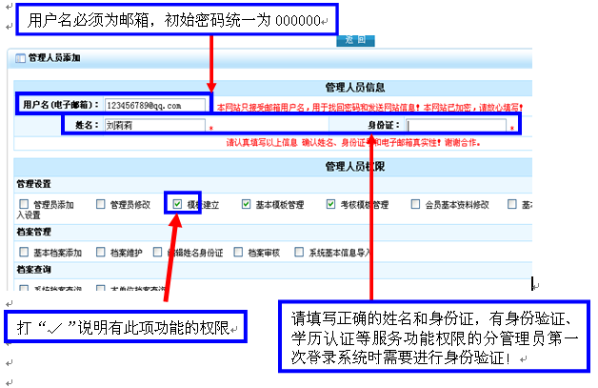Click the 返回 button at top
Viewport: 598px width, 388px height.
pyautogui.click(x=356, y=40)
